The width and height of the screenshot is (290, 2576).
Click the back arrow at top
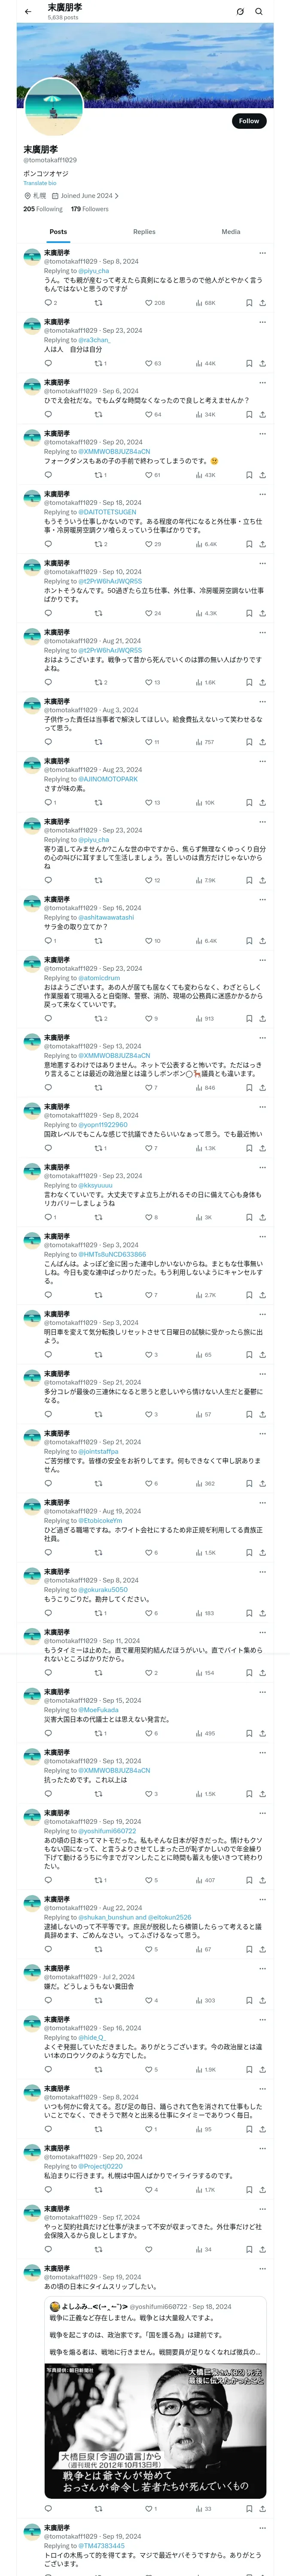(x=28, y=12)
